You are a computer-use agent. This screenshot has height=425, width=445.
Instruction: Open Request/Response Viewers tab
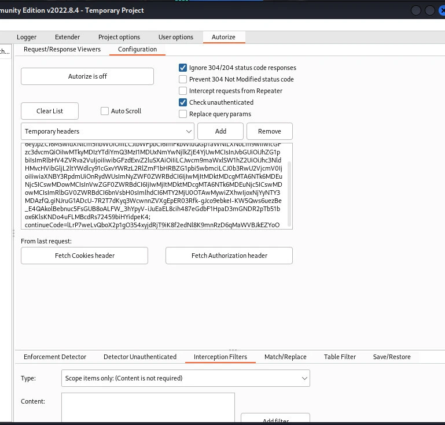[x=62, y=49]
